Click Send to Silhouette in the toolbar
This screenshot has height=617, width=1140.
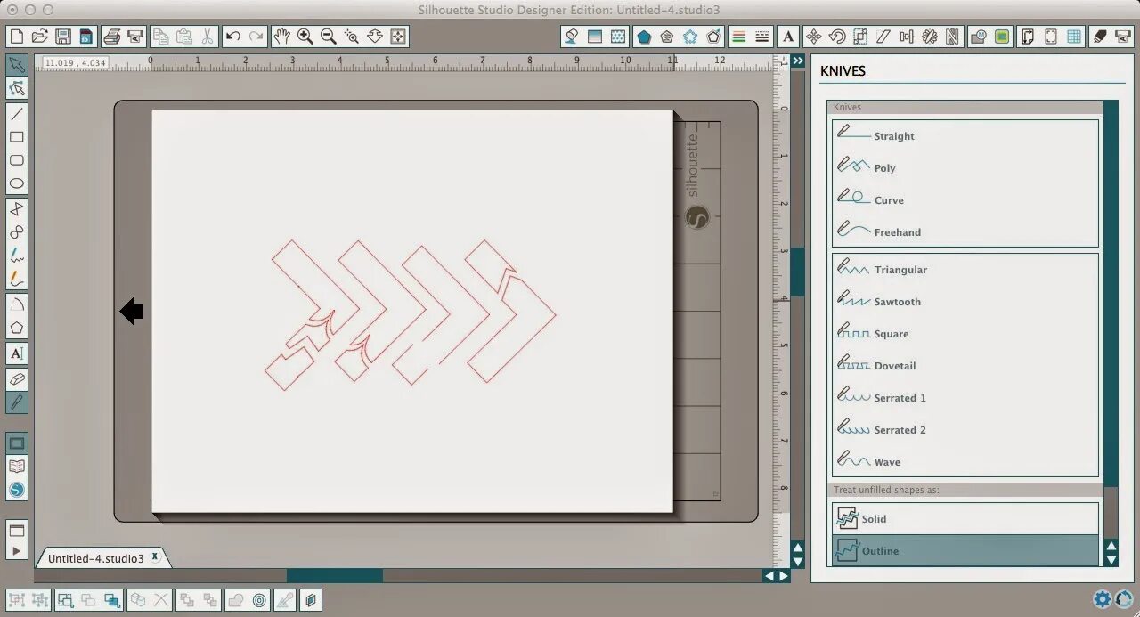[x=134, y=36]
